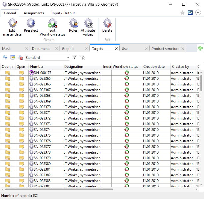Open the Documents tab
Viewport: 204px width, 199px height.
pos(41,49)
